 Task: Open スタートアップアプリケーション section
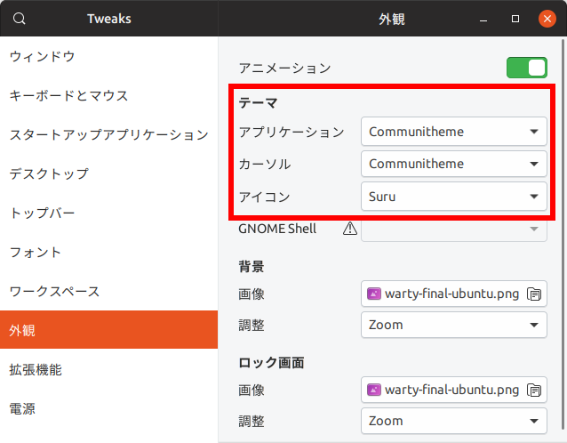(108, 134)
